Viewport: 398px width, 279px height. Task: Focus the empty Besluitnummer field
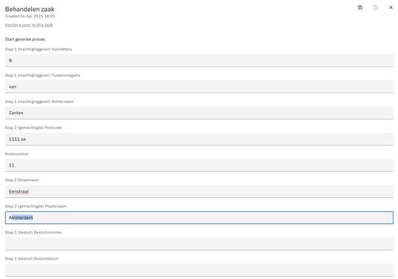199,244
